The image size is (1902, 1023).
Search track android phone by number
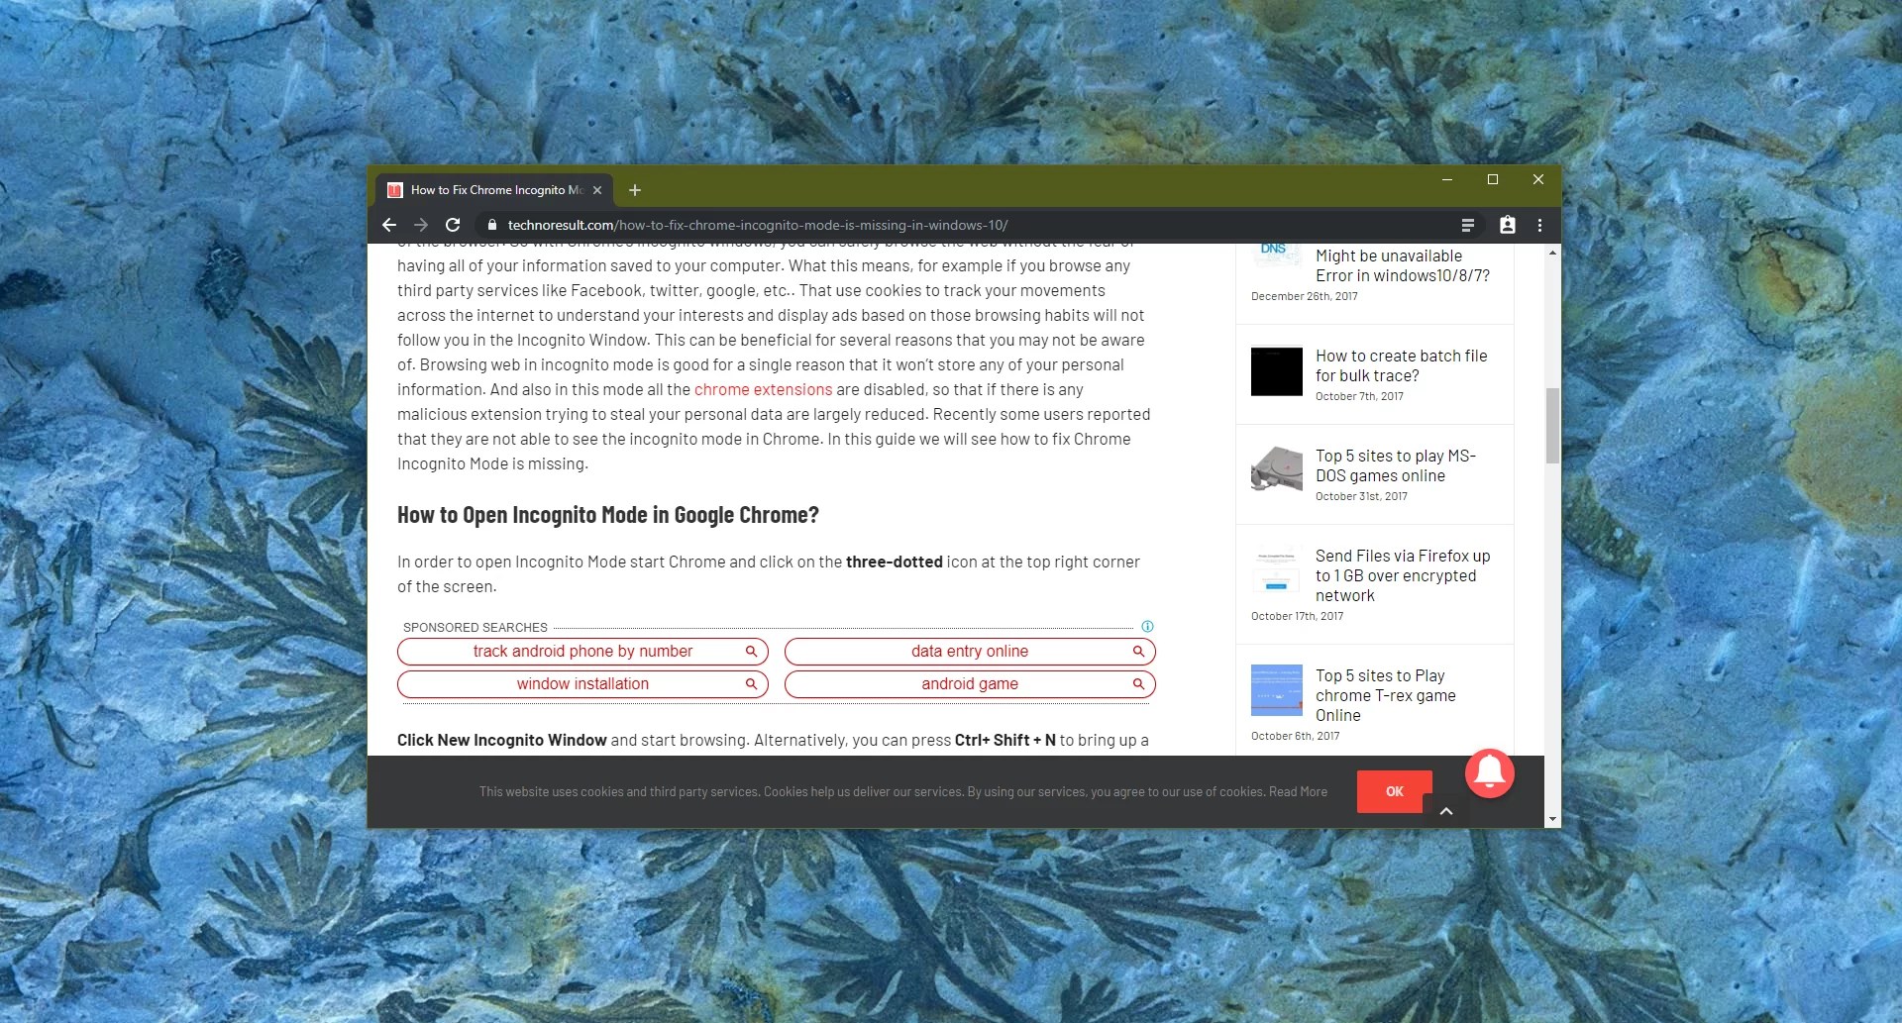click(582, 652)
